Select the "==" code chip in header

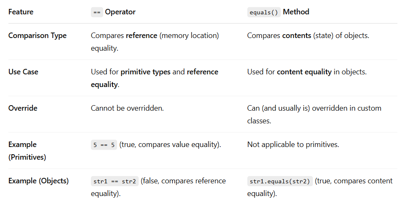pyautogui.click(x=97, y=12)
